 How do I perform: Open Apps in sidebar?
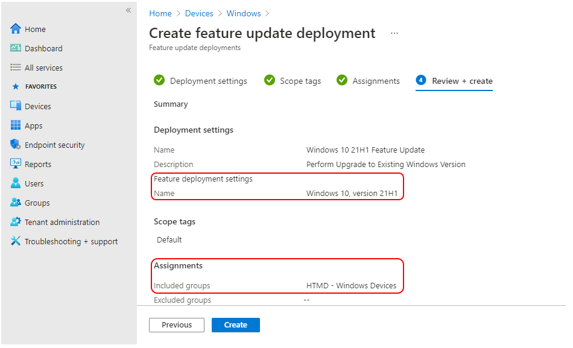(34, 125)
